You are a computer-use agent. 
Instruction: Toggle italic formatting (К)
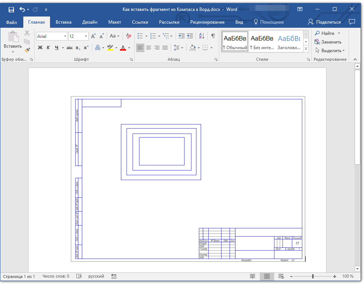pos(48,48)
